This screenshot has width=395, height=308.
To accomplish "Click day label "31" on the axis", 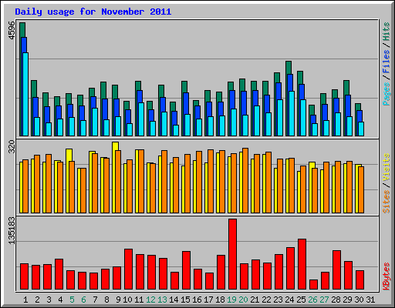I will pos(370,300).
